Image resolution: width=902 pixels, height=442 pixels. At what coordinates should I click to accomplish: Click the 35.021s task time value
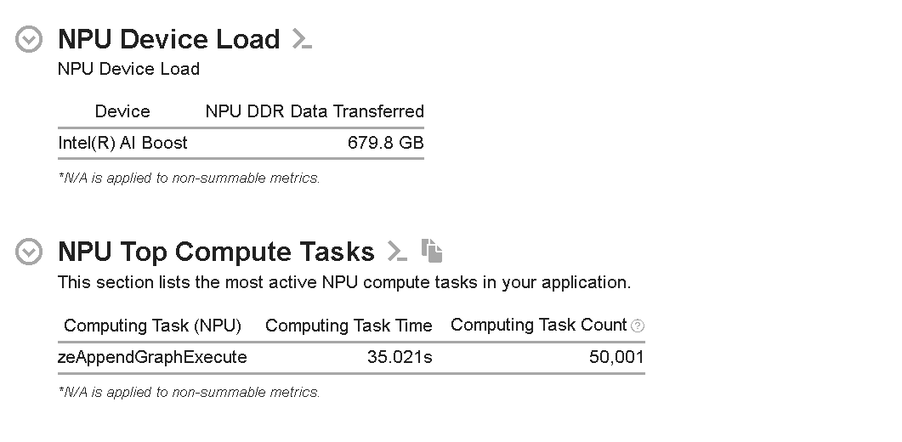pos(400,357)
